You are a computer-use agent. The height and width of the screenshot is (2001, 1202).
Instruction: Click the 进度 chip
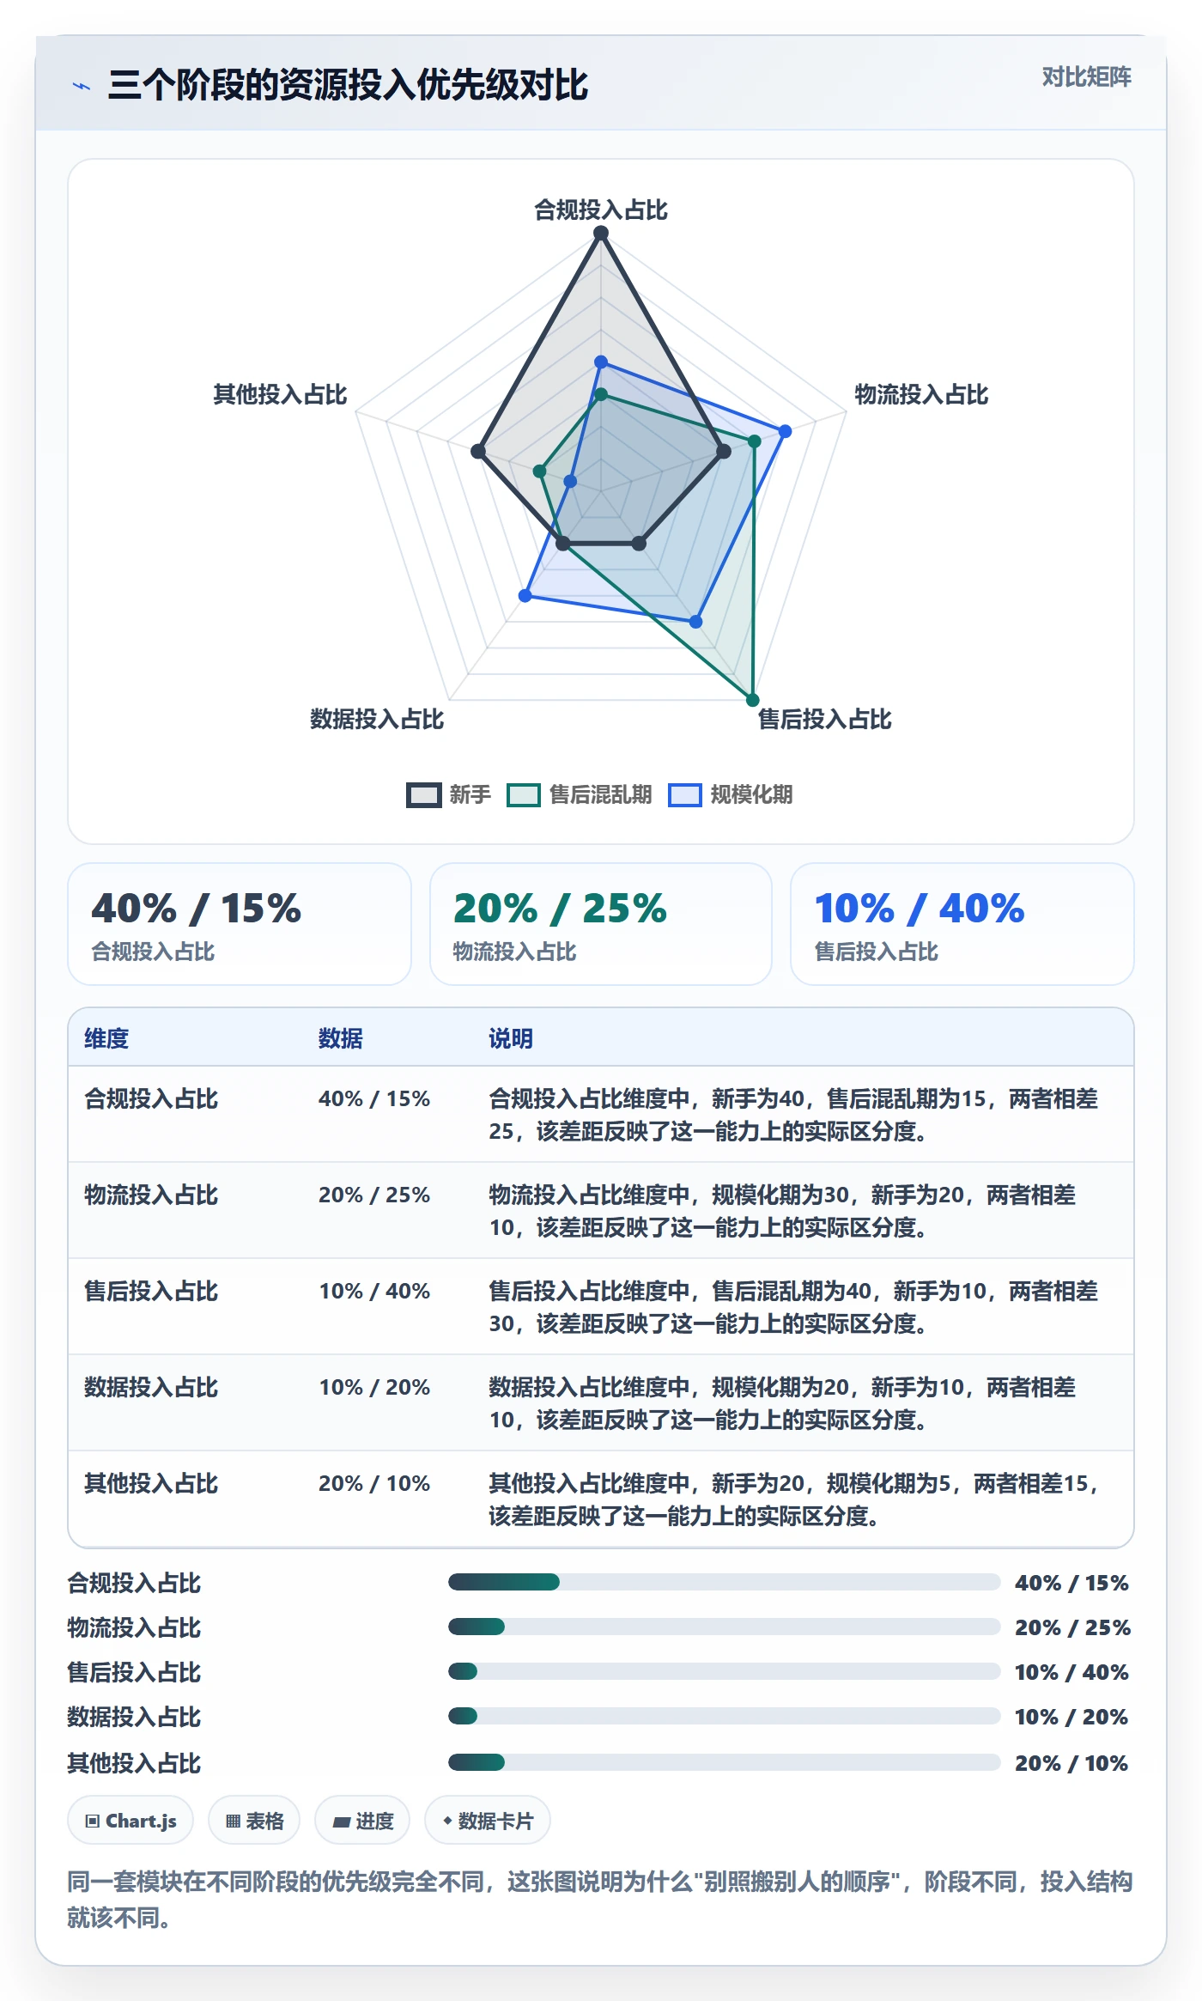[362, 1821]
